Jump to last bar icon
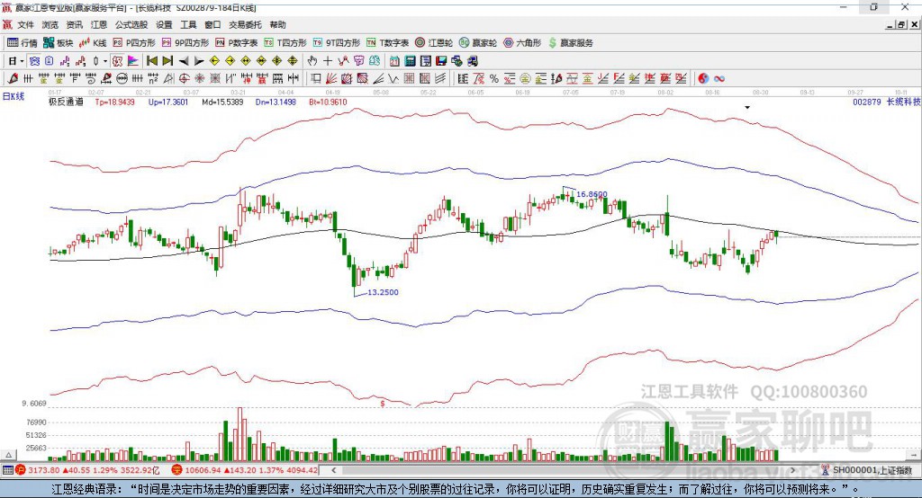 [167, 61]
